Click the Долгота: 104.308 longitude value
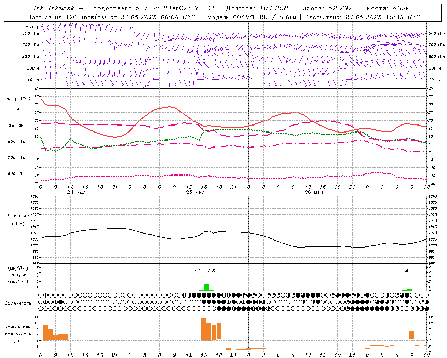 [x=257, y=8]
